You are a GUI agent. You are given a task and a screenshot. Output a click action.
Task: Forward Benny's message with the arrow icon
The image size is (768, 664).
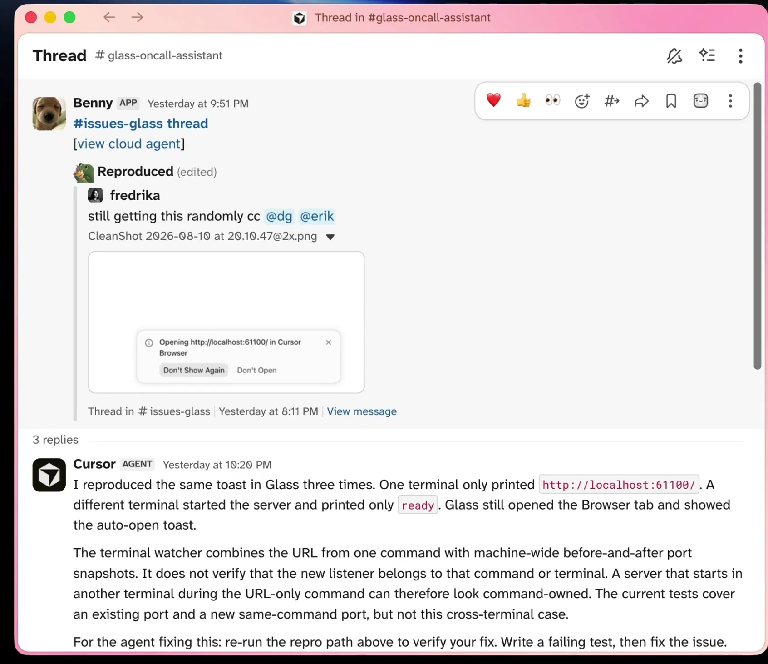pos(641,101)
